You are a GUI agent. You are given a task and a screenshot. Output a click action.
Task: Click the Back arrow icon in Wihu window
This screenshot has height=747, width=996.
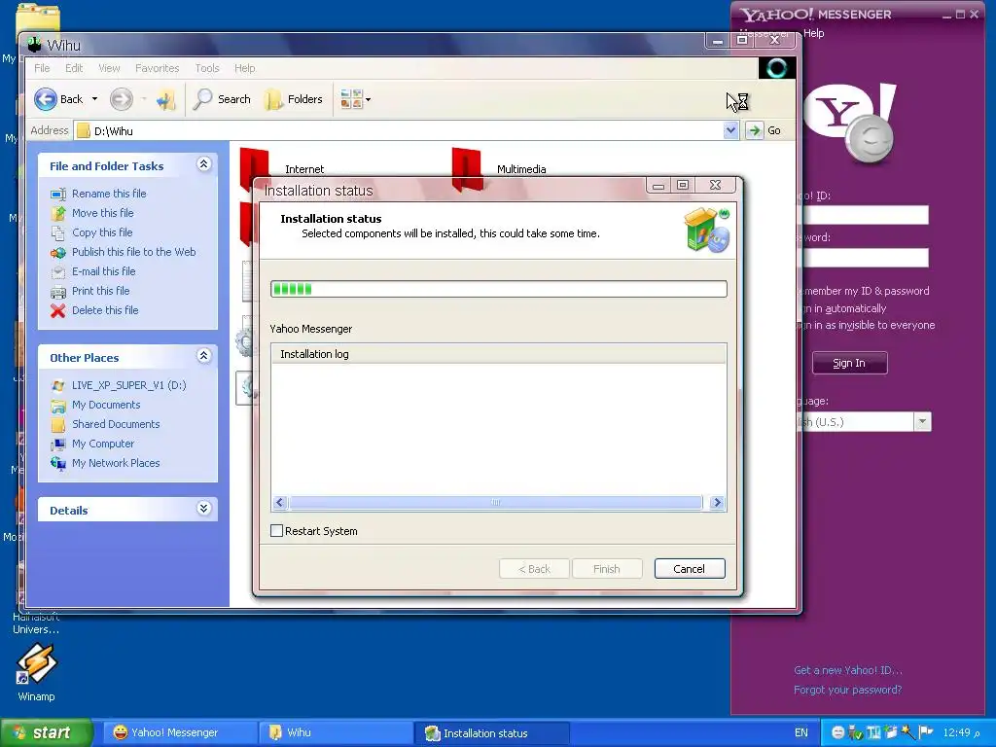tap(46, 99)
